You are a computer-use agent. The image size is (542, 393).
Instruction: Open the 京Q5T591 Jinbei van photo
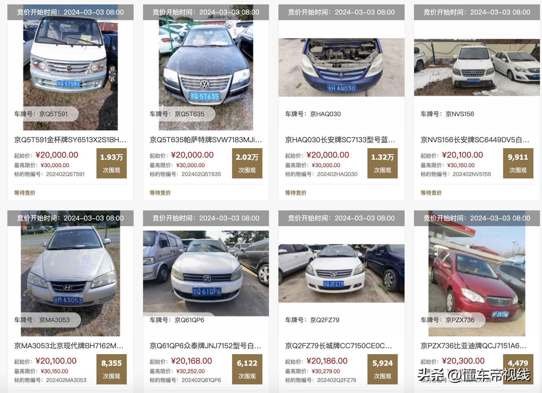[70, 68]
